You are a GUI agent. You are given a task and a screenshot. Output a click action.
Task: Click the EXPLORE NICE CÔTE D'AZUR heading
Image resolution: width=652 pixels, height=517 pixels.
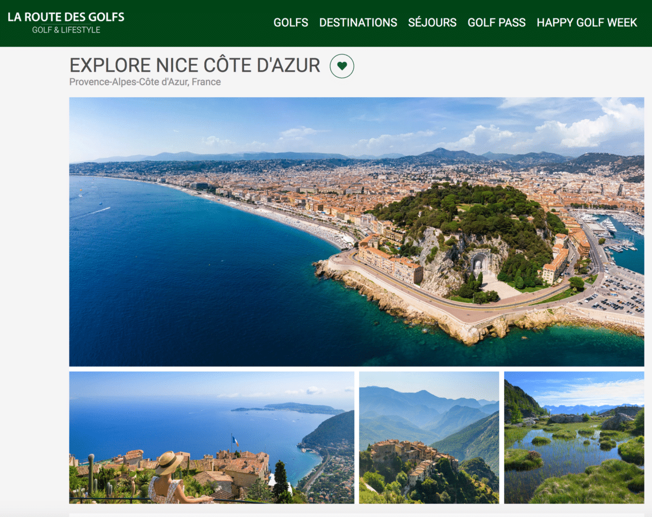pos(195,65)
